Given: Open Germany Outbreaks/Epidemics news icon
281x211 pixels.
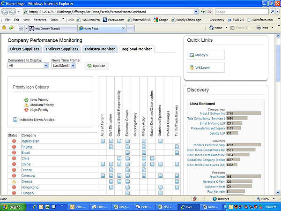Looking at the screenshot, I should tap(161, 176).
